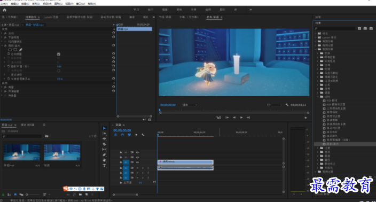The image size is (376, 202).
Task: Reset the Shadow/Highlight effect
Action: (x=113, y=45)
